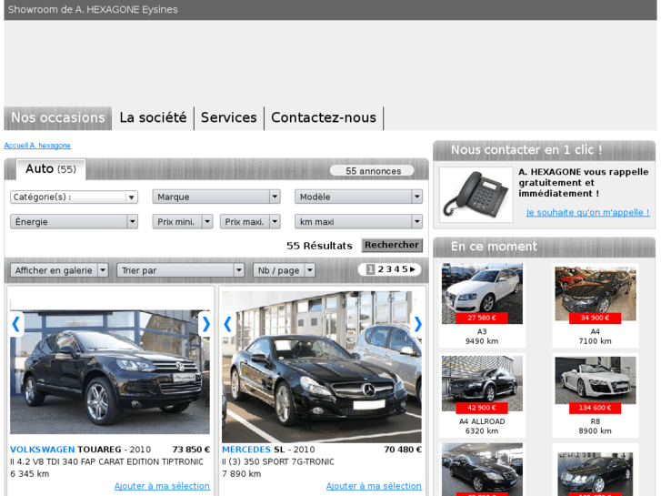Go to results page 4
Image resolution: width=661 pixels, height=496 pixels.
(396, 268)
